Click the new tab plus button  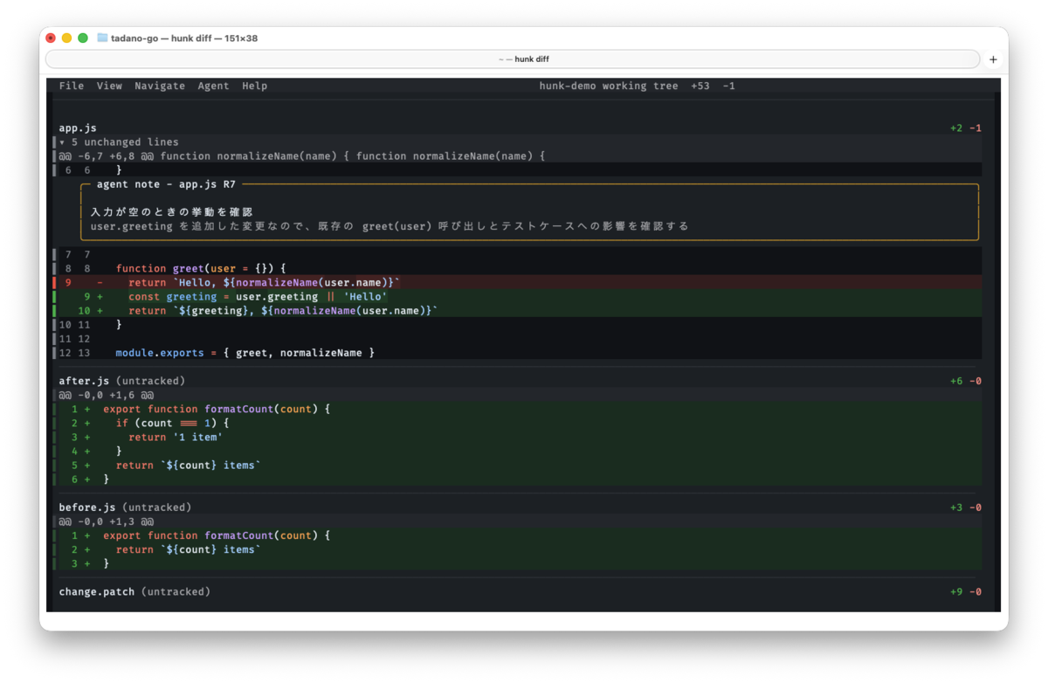(x=993, y=59)
